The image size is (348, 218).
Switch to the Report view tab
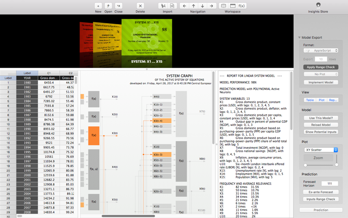tap(333, 100)
